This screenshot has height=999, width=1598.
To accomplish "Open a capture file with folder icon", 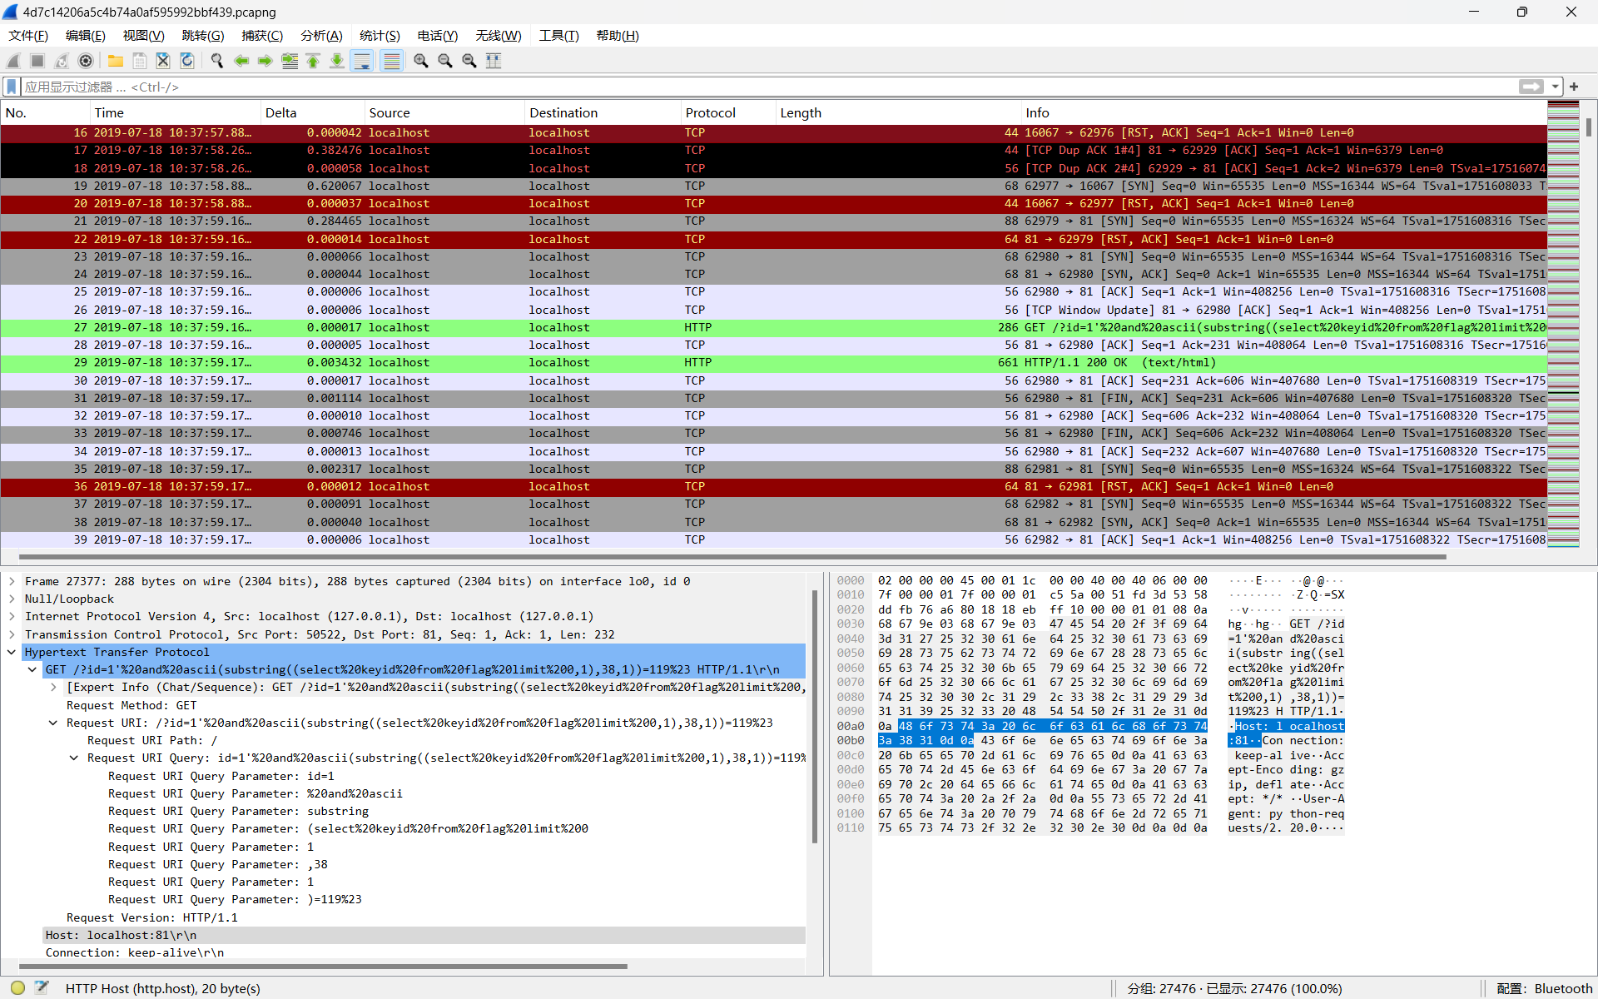I will coord(116,61).
